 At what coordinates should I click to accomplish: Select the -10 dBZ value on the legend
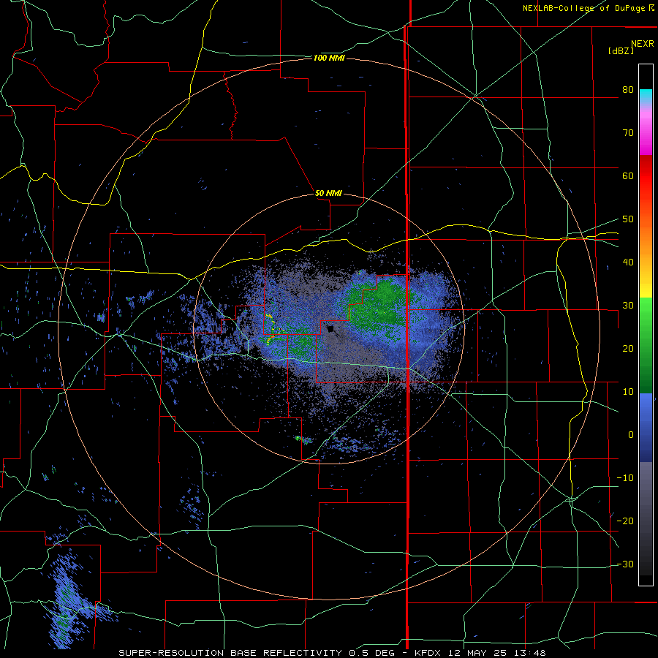pyautogui.click(x=625, y=478)
